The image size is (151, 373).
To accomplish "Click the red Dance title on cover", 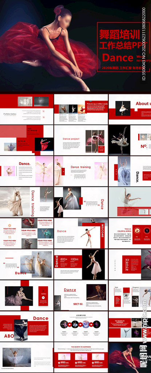I will pyautogui.click(x=118, y=58).
